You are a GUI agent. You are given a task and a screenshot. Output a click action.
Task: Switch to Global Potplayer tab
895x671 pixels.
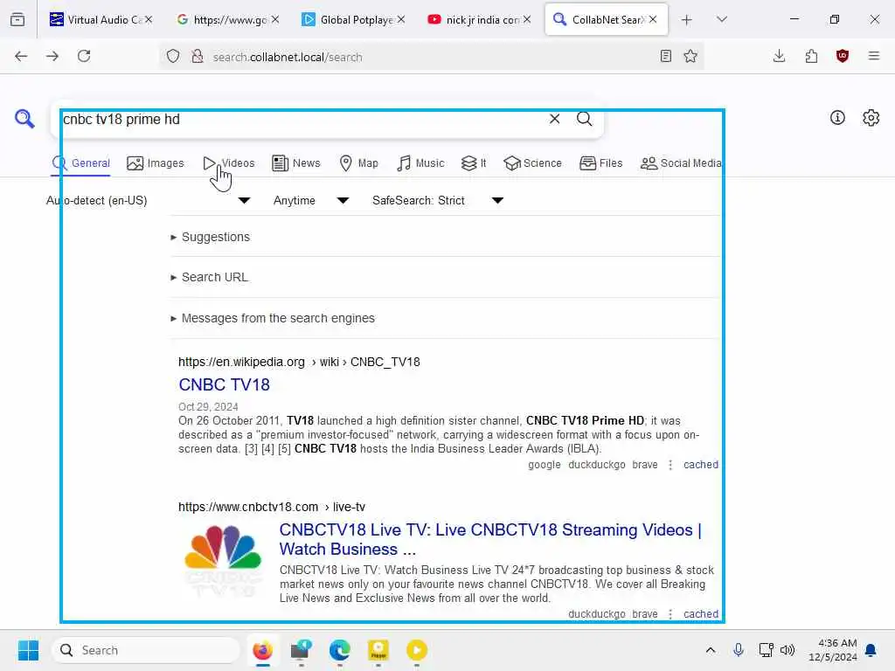[x=348, y=19]
